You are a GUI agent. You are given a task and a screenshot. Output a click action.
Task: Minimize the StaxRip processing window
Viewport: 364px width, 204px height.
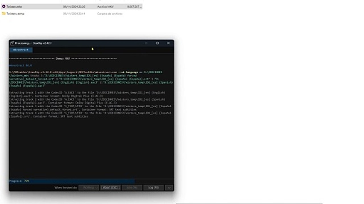tap(146, 43)
